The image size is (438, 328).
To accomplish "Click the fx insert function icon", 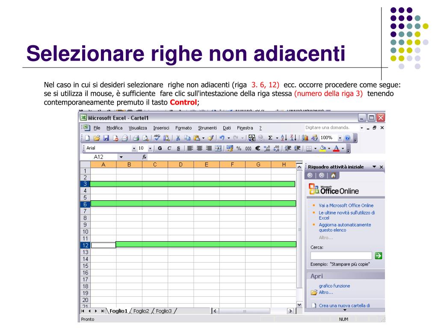I will click(145, 157).
